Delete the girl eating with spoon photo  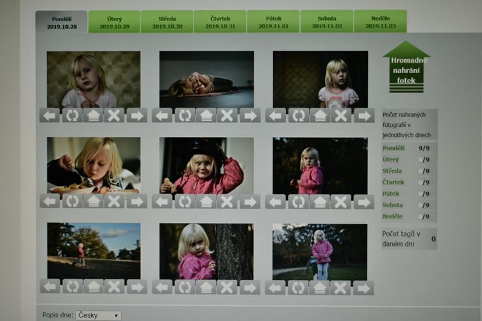pos(114,202)
